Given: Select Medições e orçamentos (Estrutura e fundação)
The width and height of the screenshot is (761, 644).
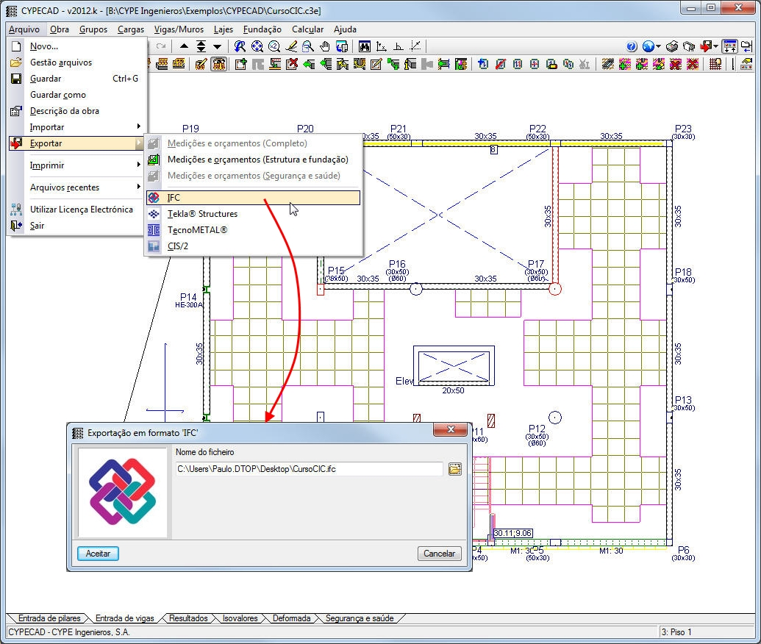Looking at the screenshot, I should tap(253, 160).
